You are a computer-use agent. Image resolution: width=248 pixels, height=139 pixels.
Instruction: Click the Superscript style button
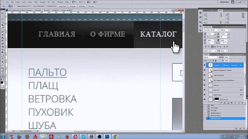(x=217, y=47)
